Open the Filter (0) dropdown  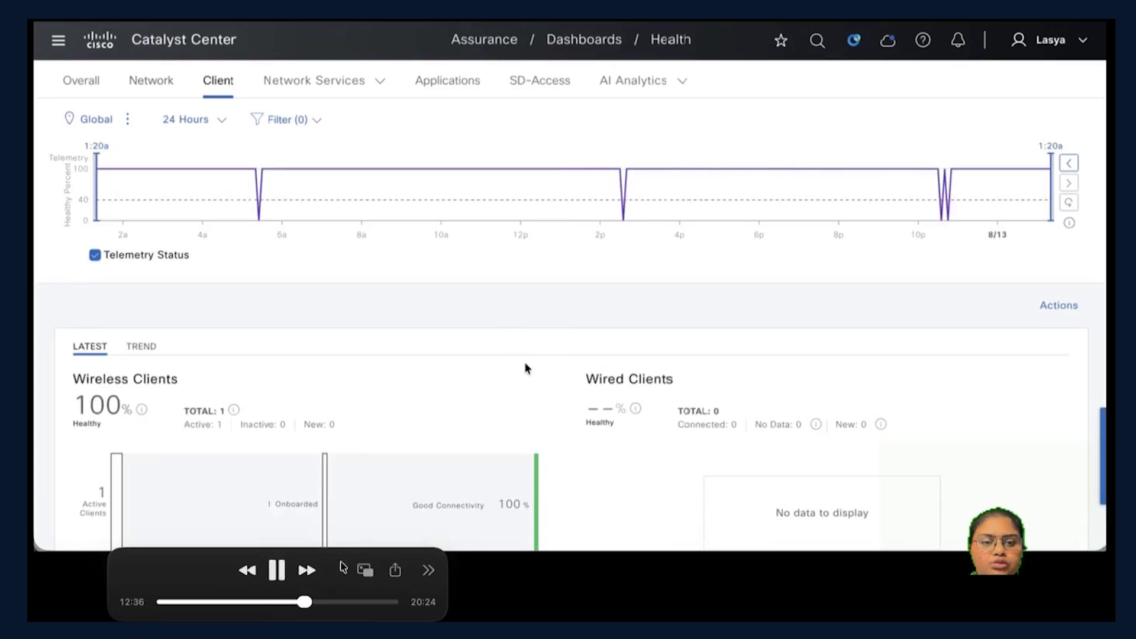pos(286,120)
